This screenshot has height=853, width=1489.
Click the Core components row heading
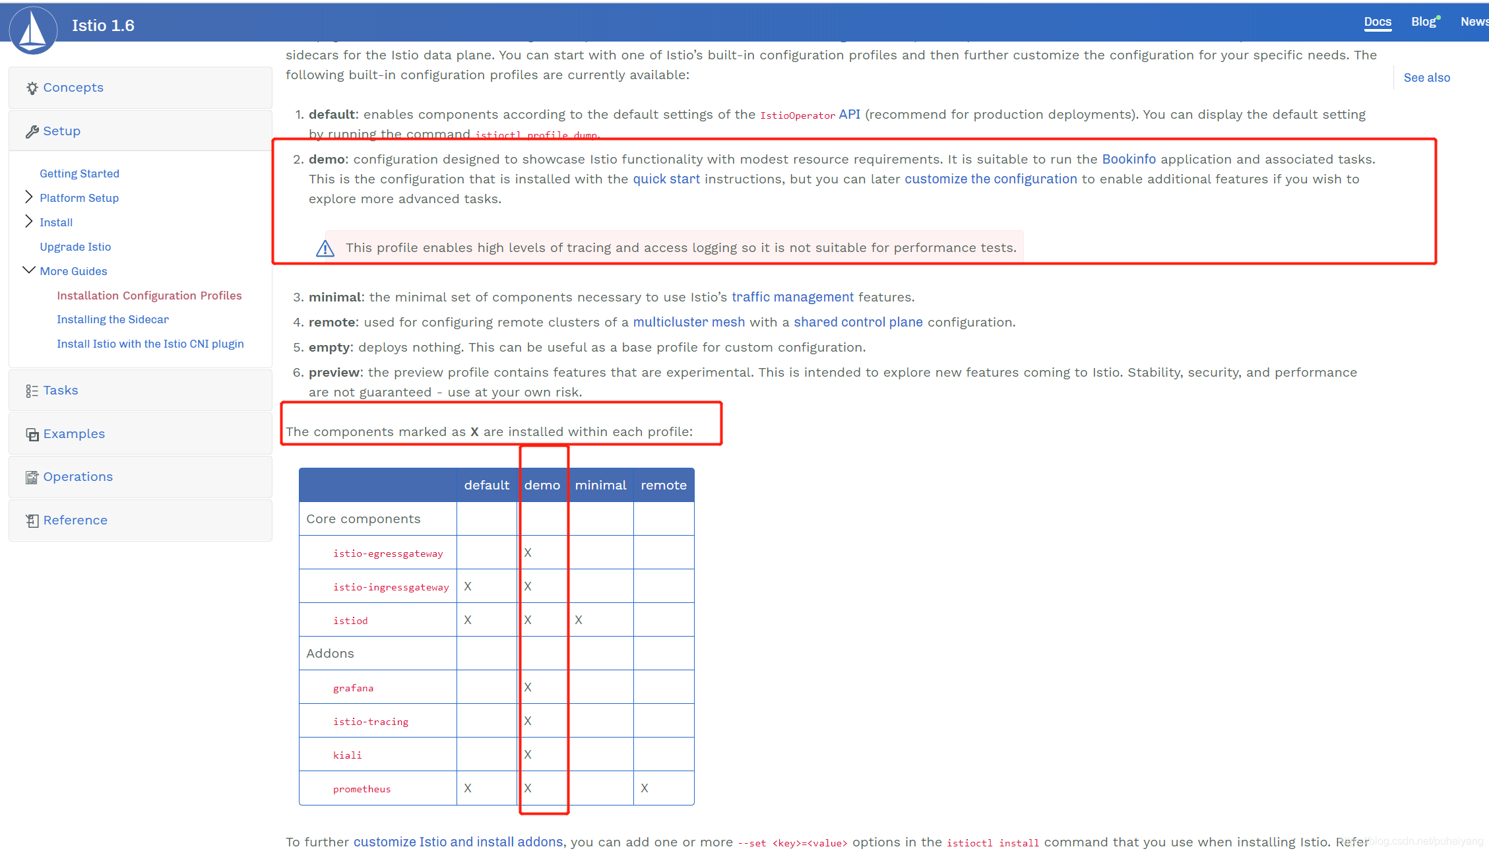pos(363,519)
